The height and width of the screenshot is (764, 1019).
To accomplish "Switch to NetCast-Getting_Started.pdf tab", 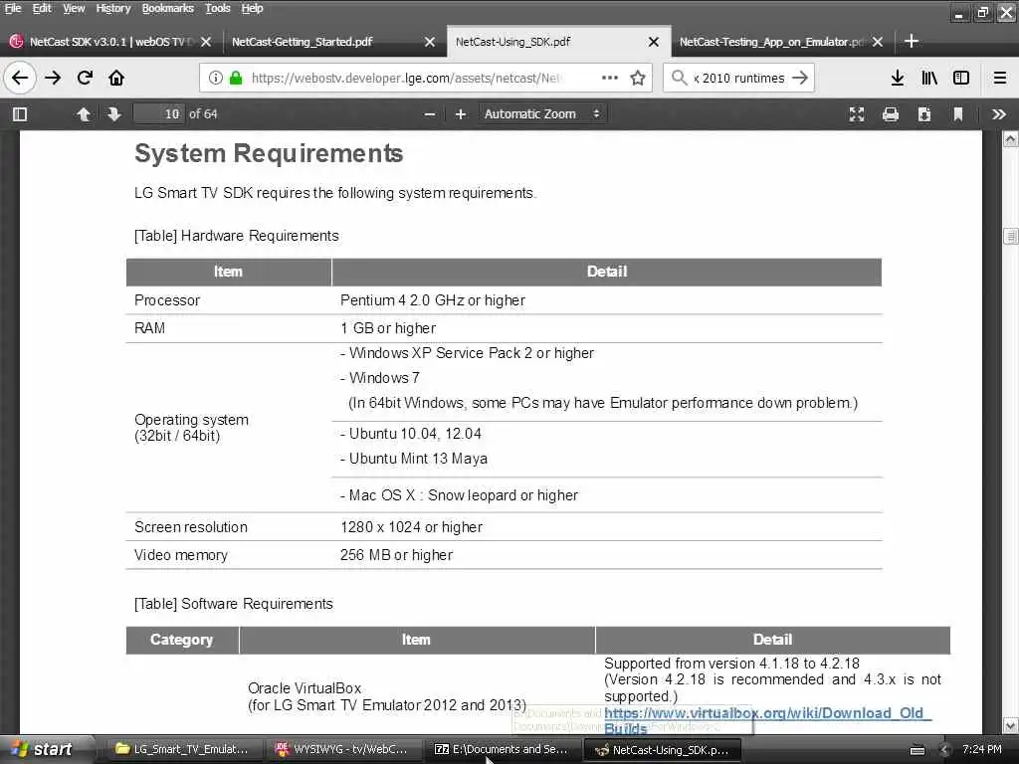I will pyautogui.click(x=302, y=42).
